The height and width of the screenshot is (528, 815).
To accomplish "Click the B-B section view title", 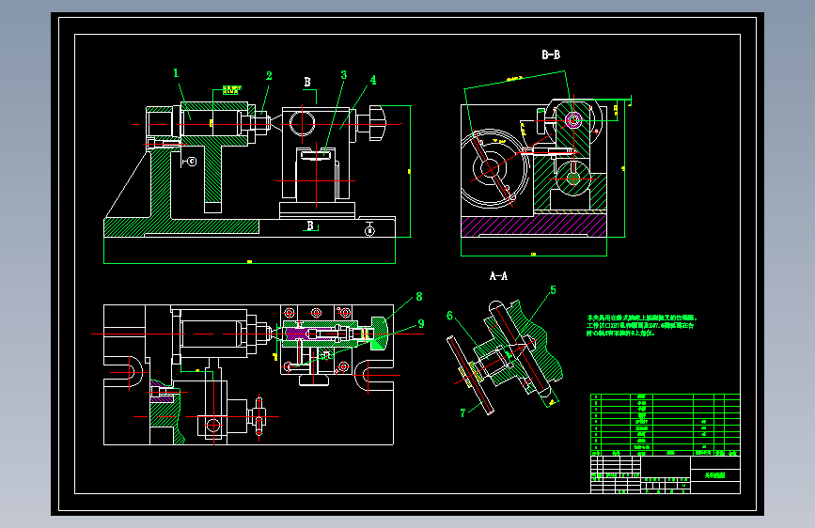I will [x=551, y=54].
